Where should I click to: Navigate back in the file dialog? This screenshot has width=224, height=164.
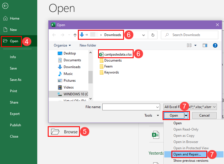pos(54,35)
